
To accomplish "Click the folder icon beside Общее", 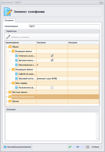I will click(x=10, y=47).
